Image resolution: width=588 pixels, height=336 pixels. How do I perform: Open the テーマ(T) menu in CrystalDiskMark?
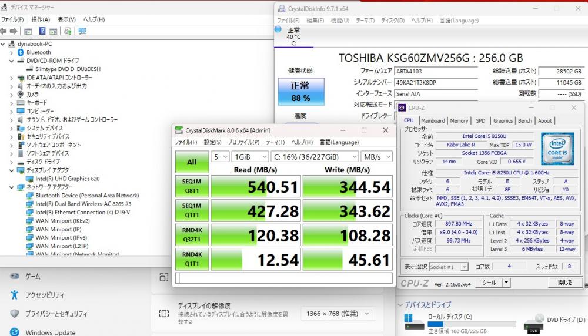tap(275, 142)
